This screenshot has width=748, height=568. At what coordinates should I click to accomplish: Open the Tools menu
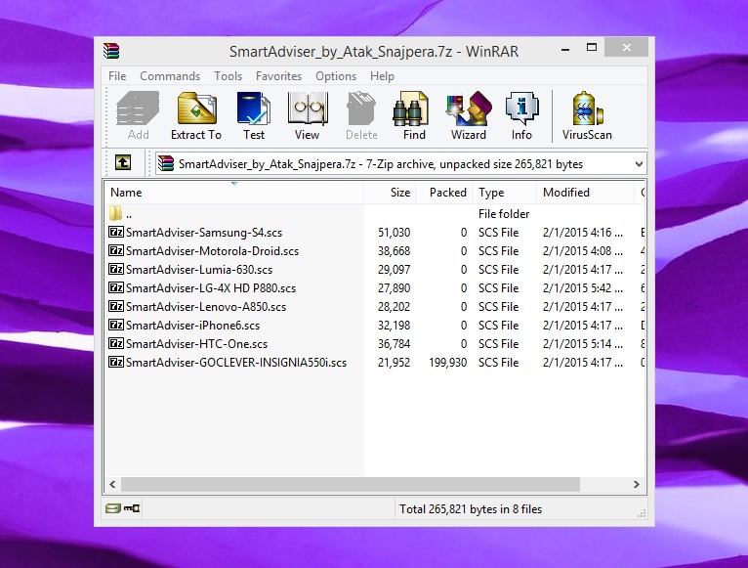(228, 76)
